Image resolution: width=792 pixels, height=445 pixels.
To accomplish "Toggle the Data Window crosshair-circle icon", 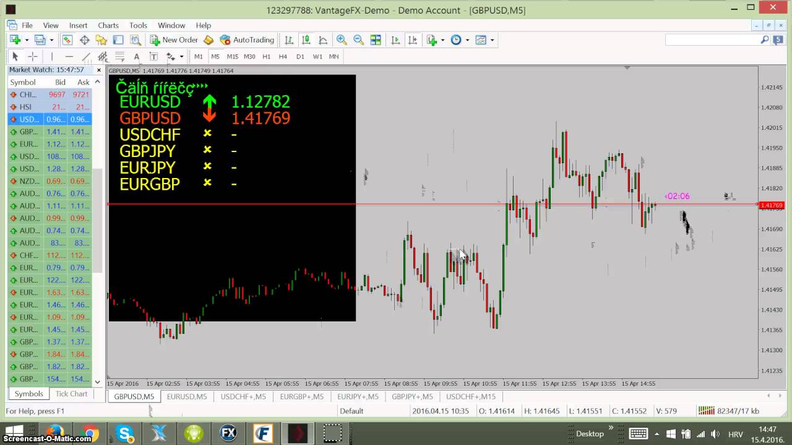I will pyautogui.click(x=84, y=40).
